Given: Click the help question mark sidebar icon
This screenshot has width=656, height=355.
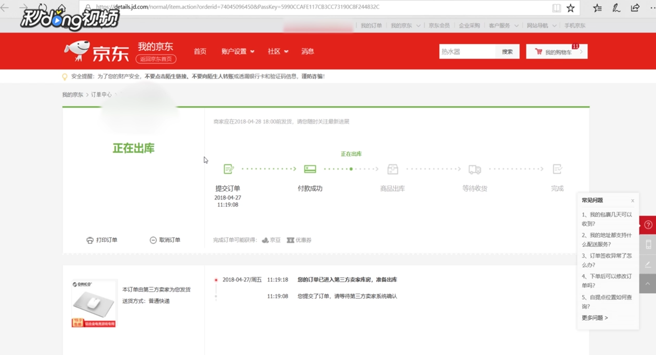Looking at the screenshot, I should [x=648, y=225].
